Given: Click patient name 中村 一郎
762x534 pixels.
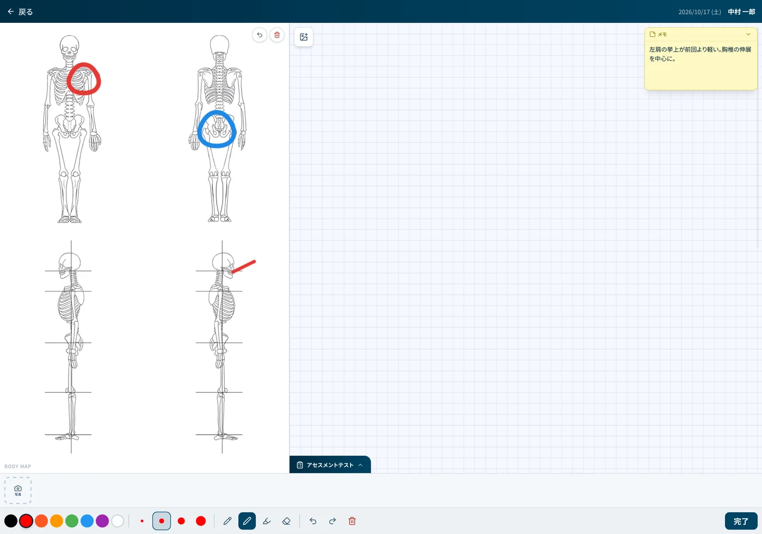Looking at the screenshot, I should pyautogui.click(x=741, y=11).
